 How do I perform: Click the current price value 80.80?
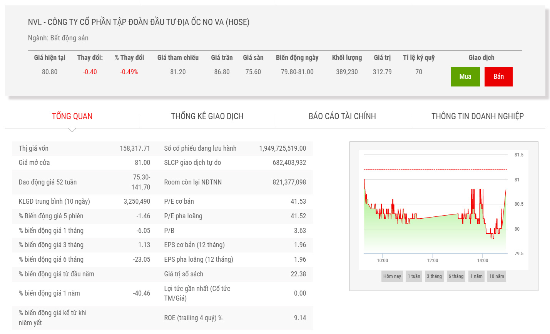pyautogui.click(x=50, y=72)
